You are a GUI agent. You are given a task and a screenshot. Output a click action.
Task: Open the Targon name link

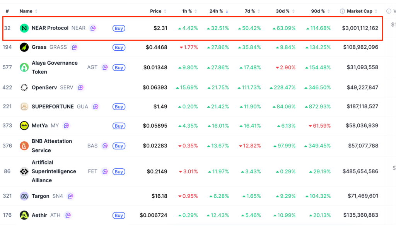pyautogui.click(x=40, y=196)
